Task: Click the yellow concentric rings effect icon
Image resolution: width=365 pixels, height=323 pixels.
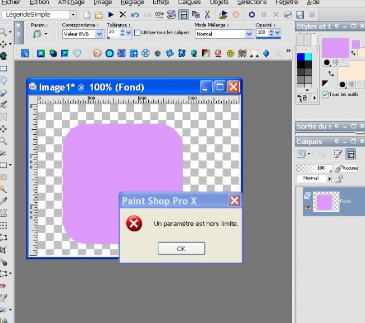Action: point(230,54)
